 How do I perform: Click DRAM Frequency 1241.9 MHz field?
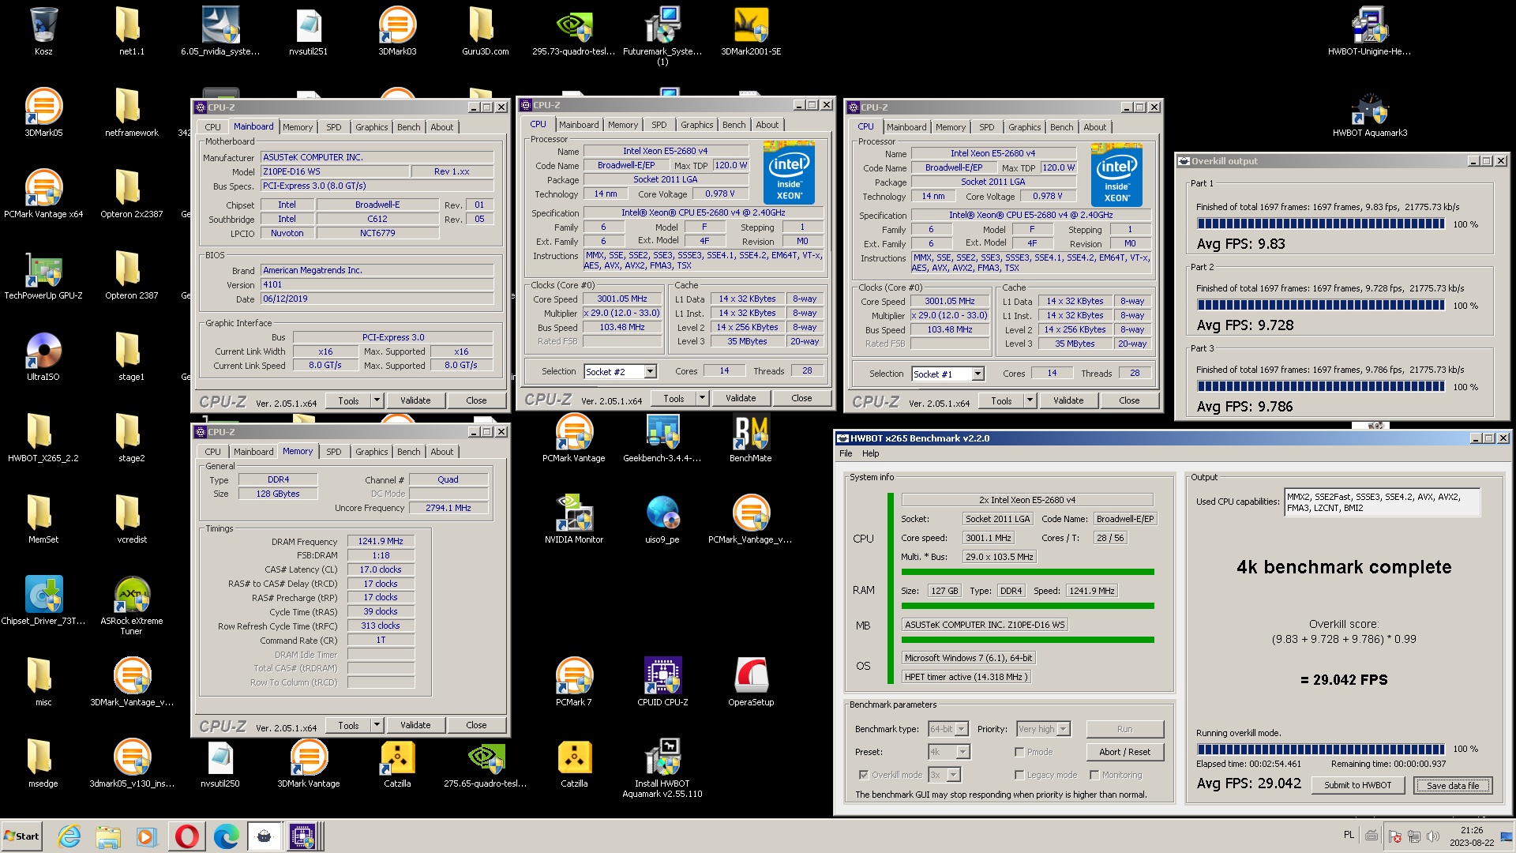click(381, 541)
